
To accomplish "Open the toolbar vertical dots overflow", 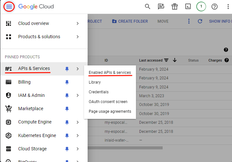I will point(189,21).
